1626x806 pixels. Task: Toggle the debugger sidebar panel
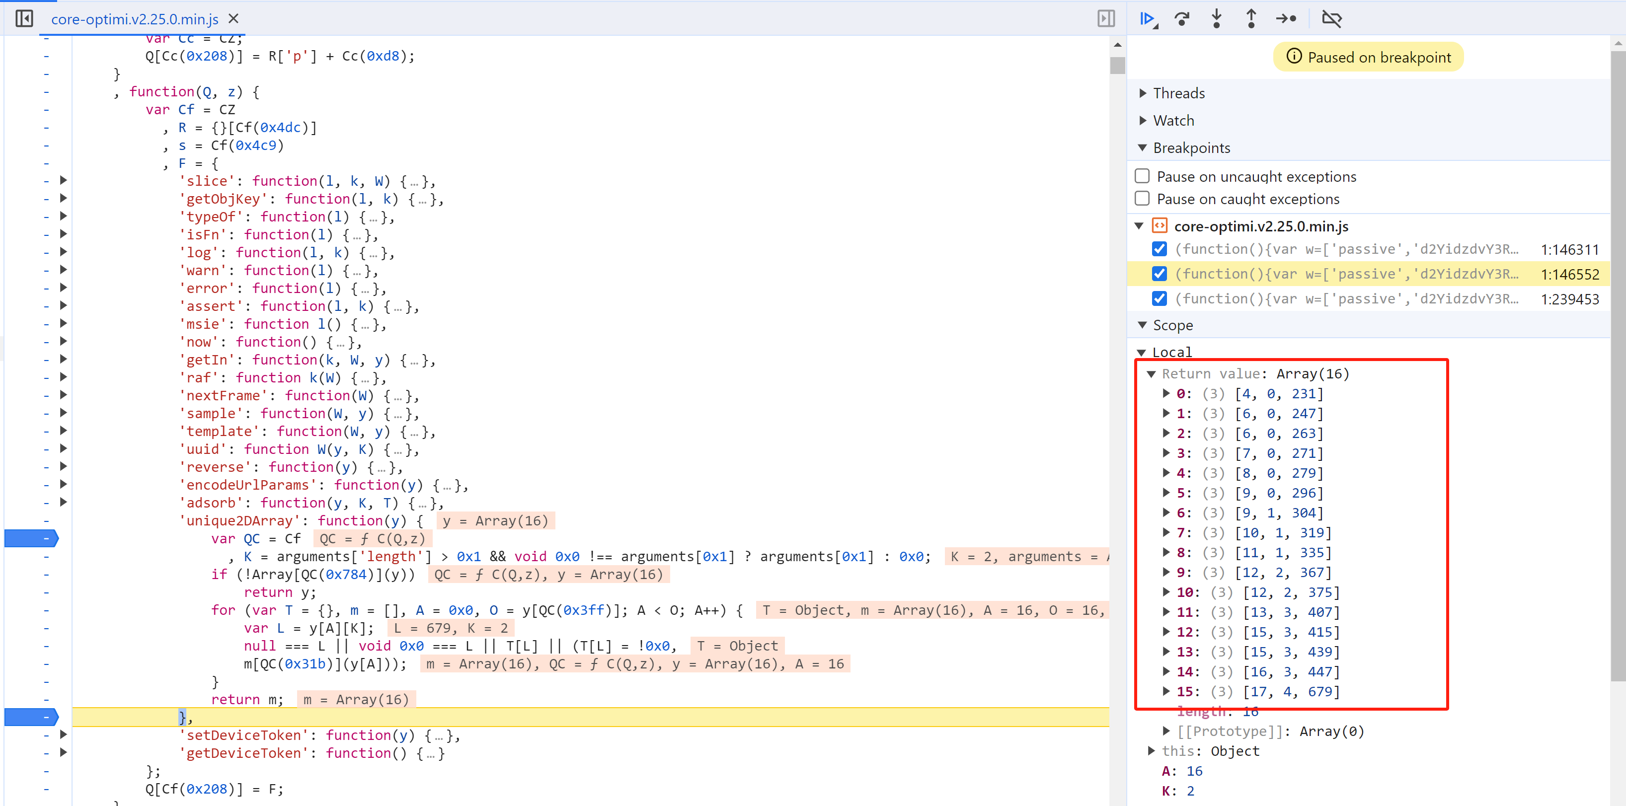coord(1106,19)
